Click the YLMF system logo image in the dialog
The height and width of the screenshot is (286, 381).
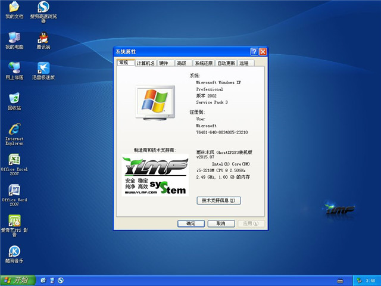pos(155,175)
